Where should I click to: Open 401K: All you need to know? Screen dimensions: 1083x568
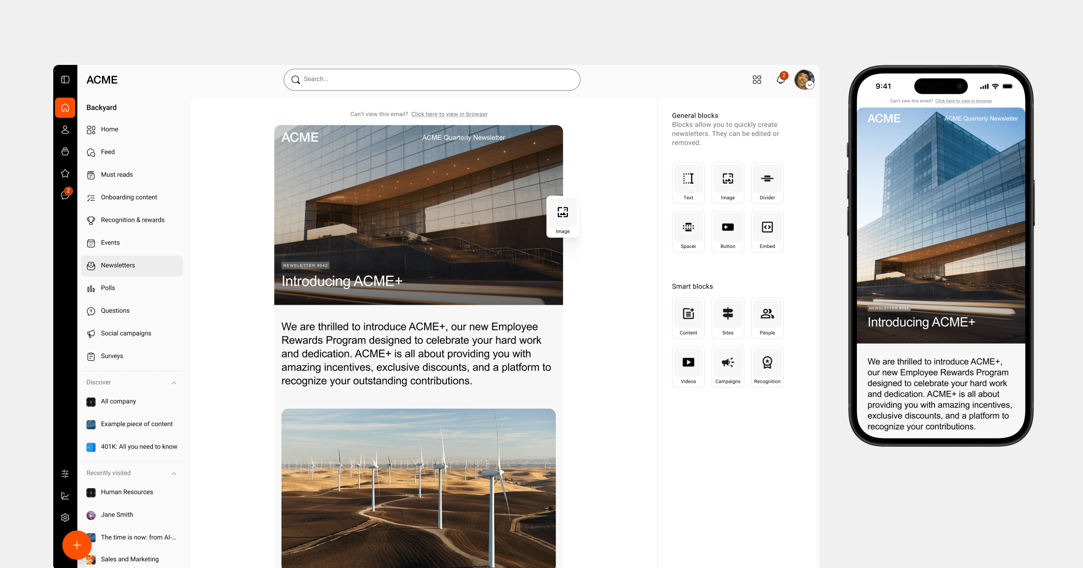pyautogui.click(x=132, y=447)
